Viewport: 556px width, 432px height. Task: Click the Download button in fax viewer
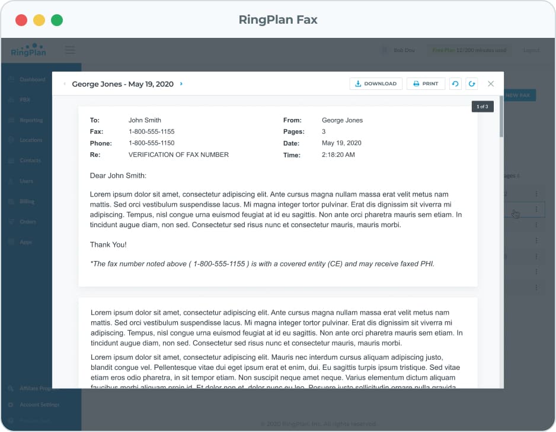coord(376,83)
